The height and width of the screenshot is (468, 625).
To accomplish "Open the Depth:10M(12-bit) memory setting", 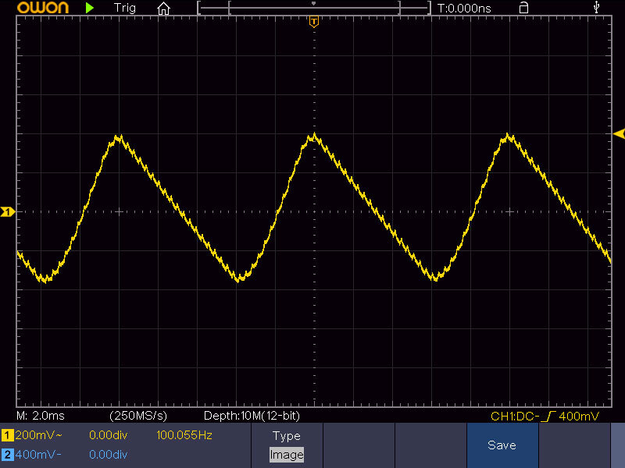I will click(251, 416).
